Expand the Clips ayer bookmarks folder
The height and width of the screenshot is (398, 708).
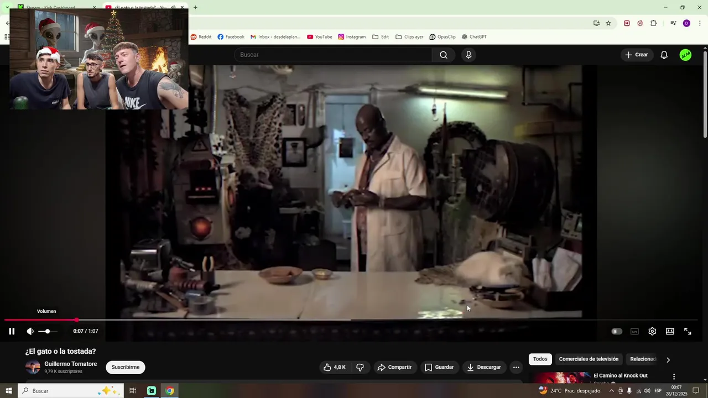(409, 37)
